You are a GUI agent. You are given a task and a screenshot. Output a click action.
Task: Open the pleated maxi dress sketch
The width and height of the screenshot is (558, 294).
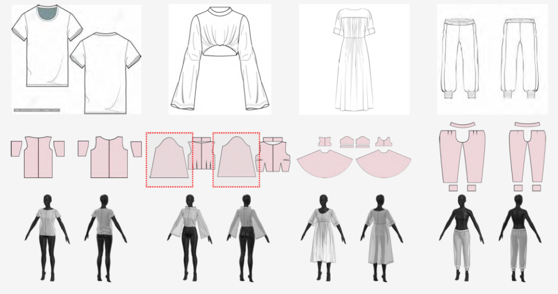[354, 60]
